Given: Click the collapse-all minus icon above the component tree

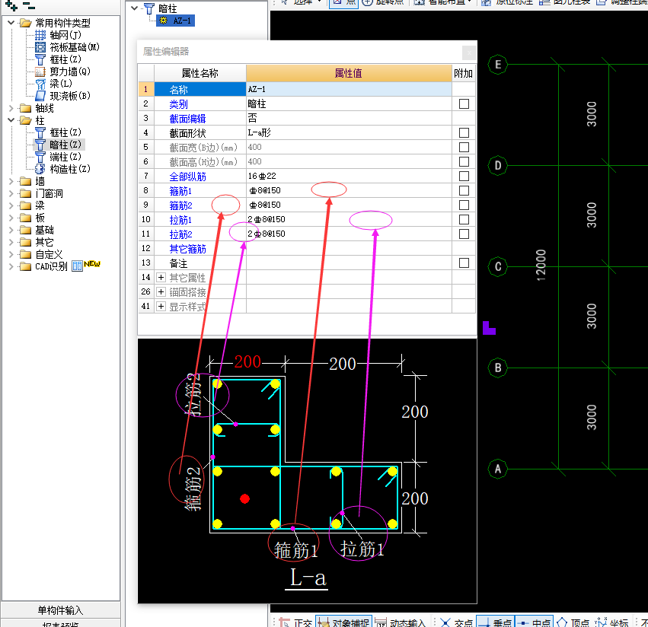Looking at the screenshot, I should (28, 5).
